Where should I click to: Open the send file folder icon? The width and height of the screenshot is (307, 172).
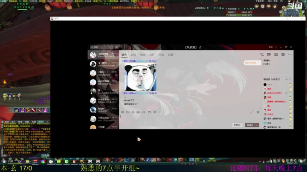138,112
